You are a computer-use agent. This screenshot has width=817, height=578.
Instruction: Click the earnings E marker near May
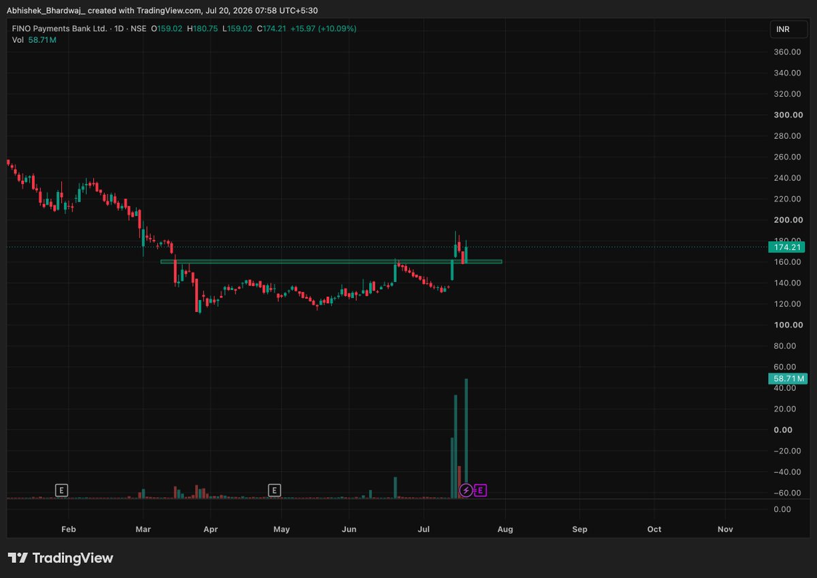(274, 489)
